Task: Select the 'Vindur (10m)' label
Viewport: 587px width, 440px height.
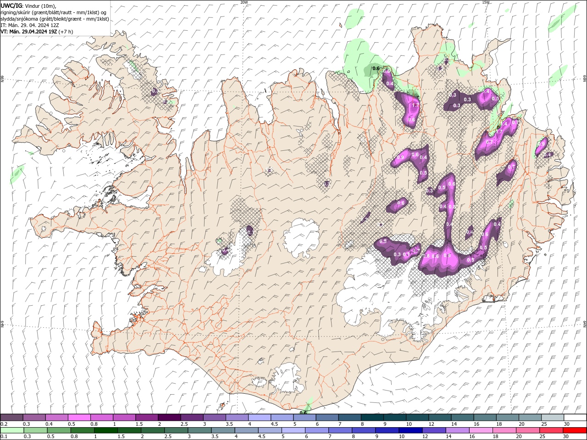Action: (x=41, y=5)
